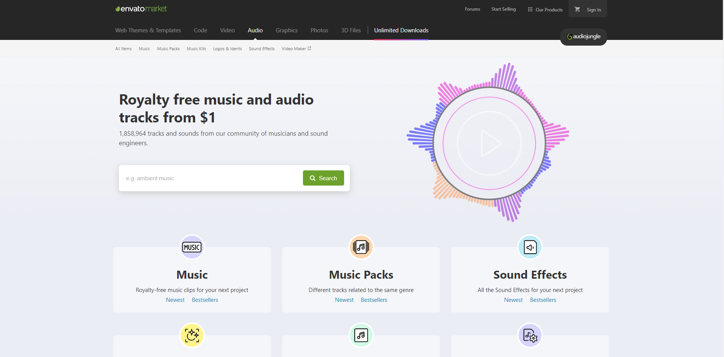Viewport: 724px width, 357px height.
Task: Open Our Products dropdown
Action: point(545,10)
